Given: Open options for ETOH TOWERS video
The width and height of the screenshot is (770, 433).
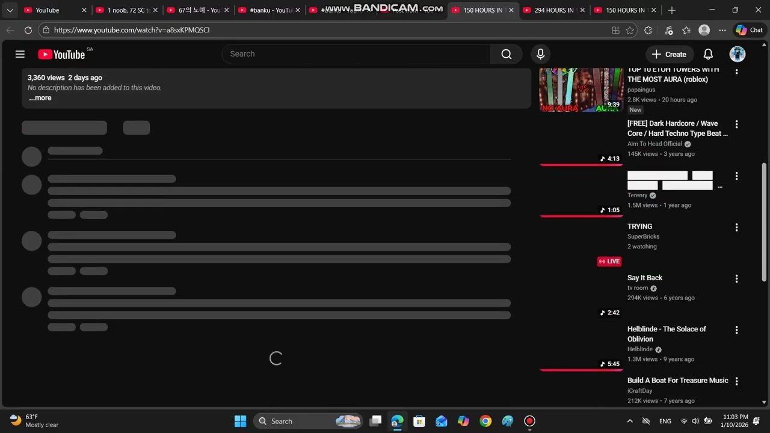Looking at the screenshot, I should 736,72.
